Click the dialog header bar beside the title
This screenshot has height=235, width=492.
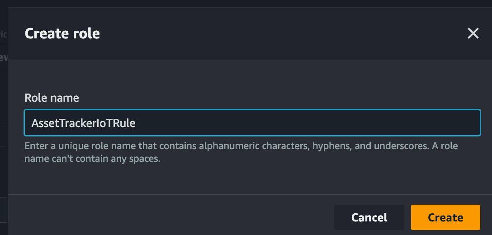click(x=282, y=33)
